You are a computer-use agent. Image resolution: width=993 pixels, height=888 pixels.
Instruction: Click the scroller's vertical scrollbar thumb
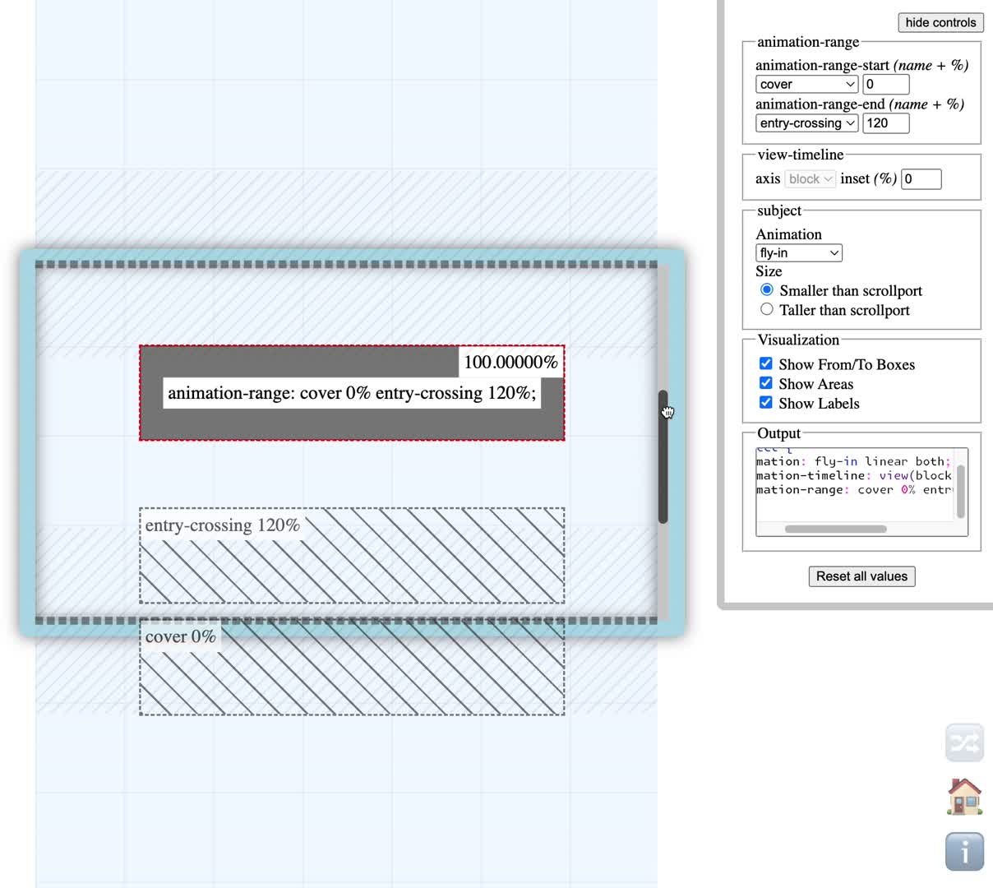pyautogui.click(x=663, y=457)
